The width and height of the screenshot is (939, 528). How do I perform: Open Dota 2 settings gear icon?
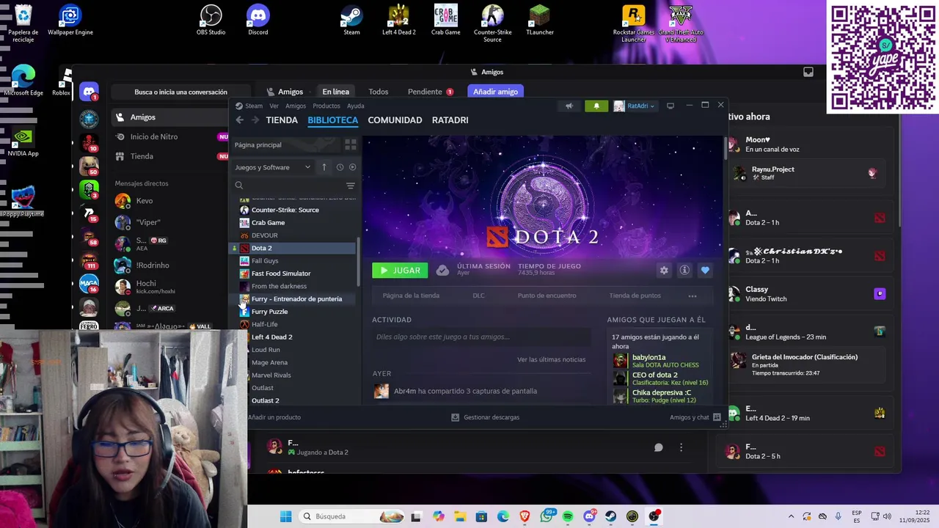click(664, 271)
